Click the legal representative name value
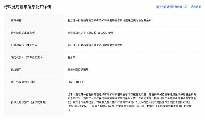The image size is (205, 120). click(x=72, y=57)
